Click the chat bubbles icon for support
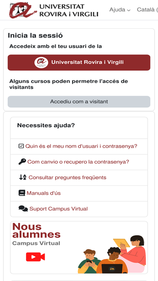This screenshot has width=158, height=281. pyautogui.click(x=23, y=209)
